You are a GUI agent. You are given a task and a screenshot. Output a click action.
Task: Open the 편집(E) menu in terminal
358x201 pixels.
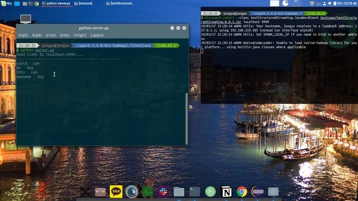pos(36,35)
